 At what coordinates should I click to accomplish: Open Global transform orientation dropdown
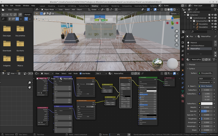click(x=94, y=10)
